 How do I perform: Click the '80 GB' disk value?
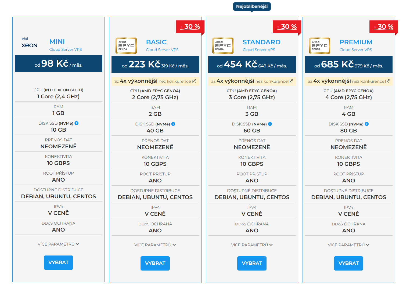coord(348,131)
